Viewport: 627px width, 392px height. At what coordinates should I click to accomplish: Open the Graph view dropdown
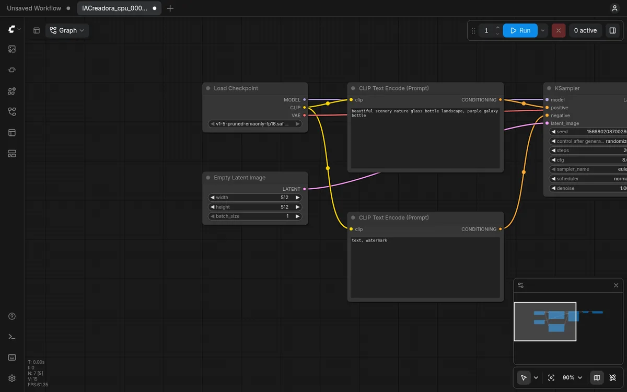[67, 30]
